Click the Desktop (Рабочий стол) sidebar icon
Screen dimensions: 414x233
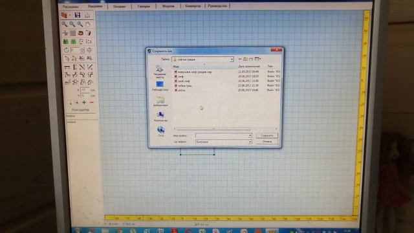tap(160, 86)
